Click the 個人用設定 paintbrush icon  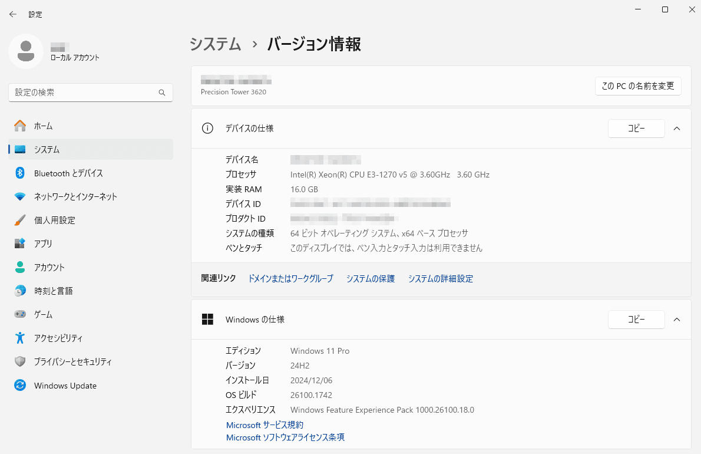(x=20, y=220)
